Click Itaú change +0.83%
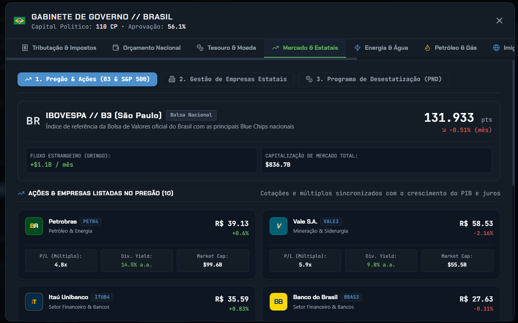Image resolution: width=518 pixels, height=323 pixels. click(x=239, y=309)
